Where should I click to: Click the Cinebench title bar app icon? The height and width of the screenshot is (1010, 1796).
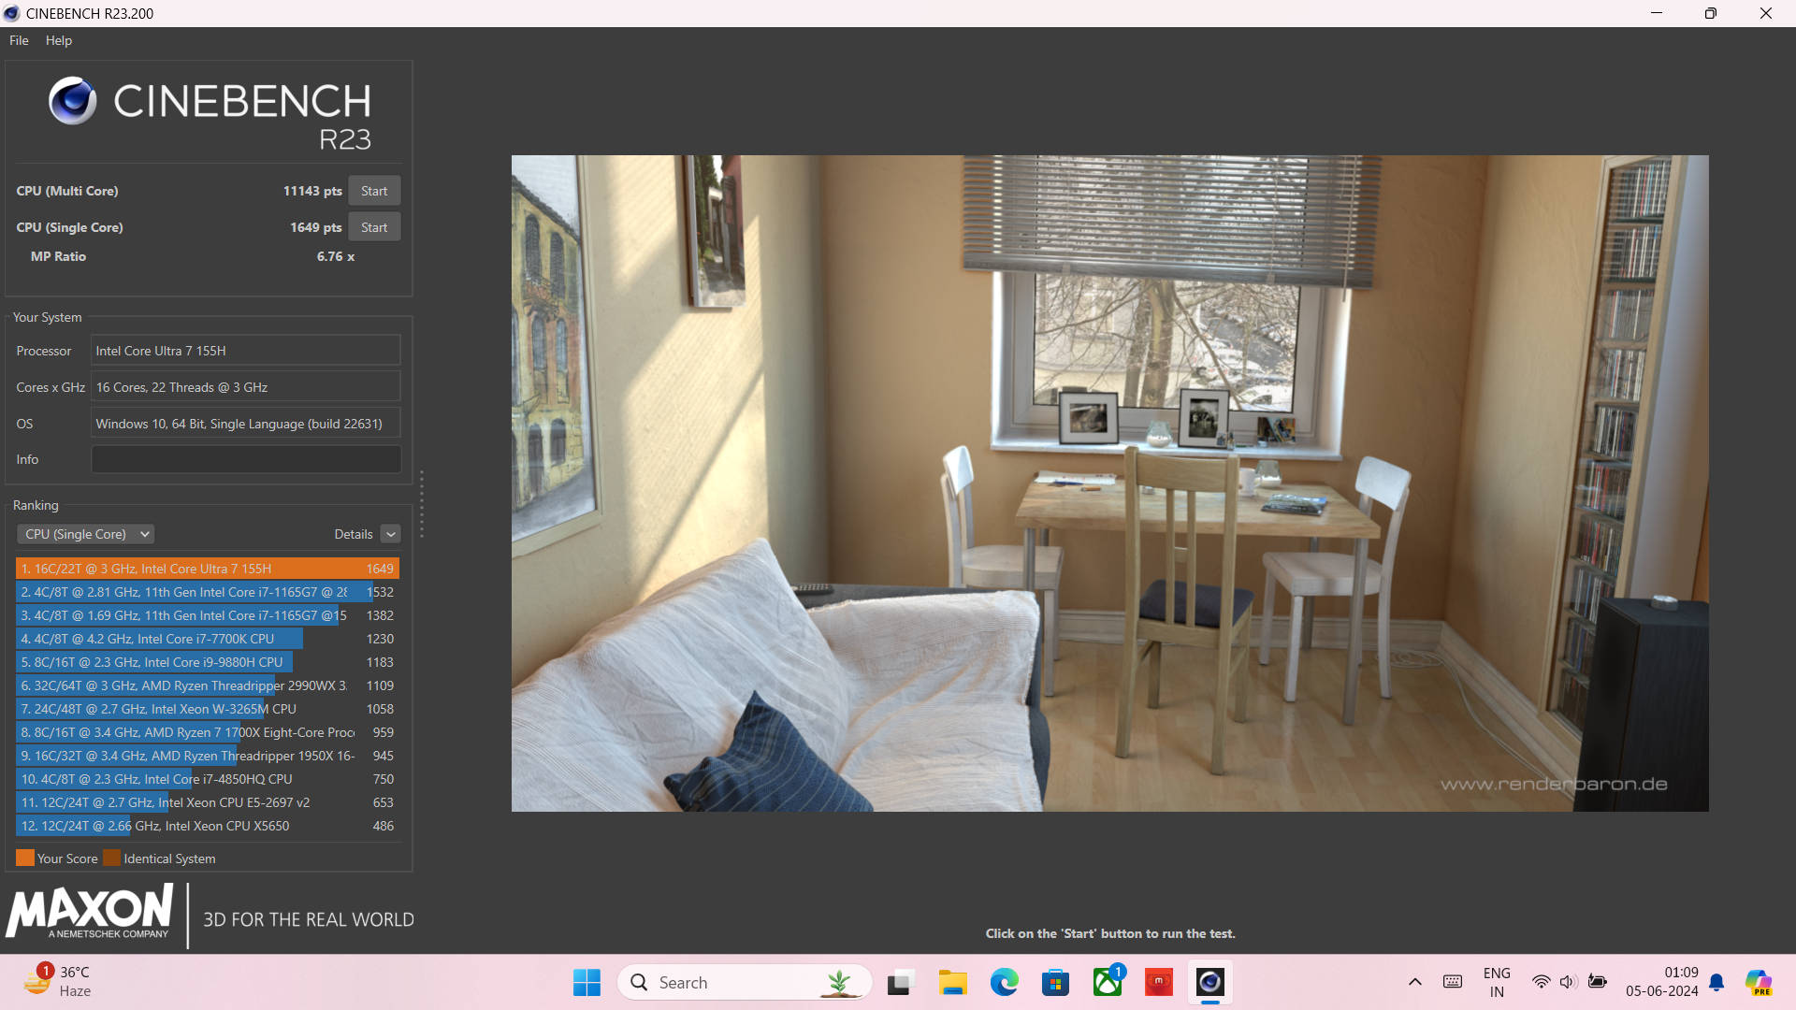(x=12, y=13)
